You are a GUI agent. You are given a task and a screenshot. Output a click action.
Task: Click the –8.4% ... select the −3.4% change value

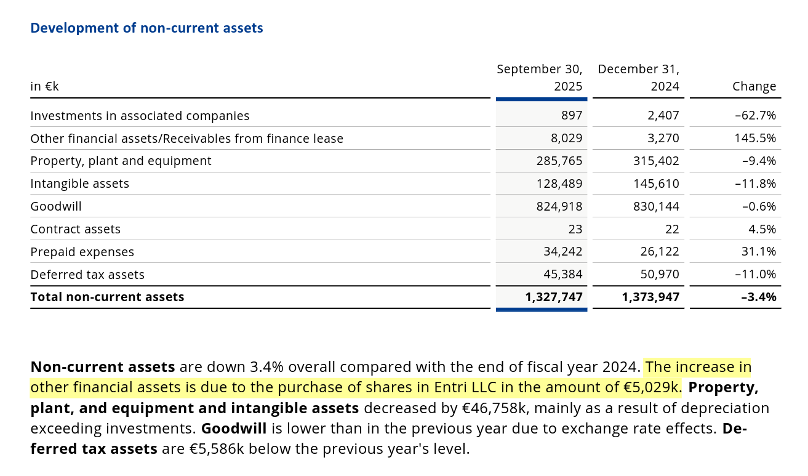tap(758, 297)
